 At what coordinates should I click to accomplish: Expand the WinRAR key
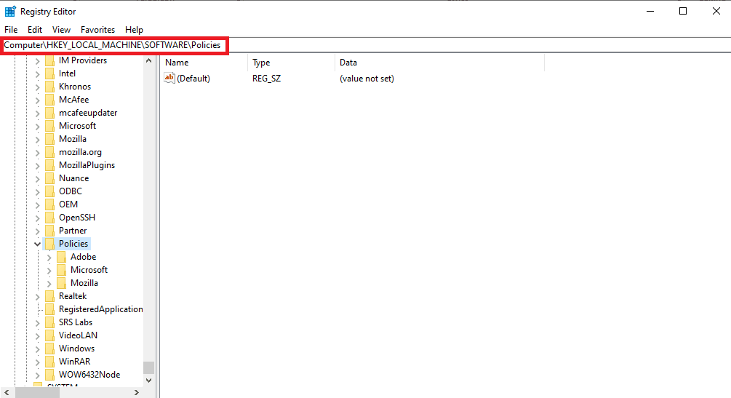coord(37,362)
